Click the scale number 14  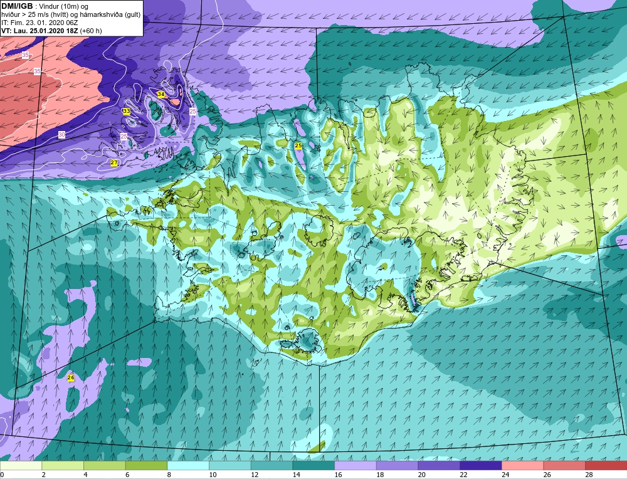tap(297, 475)
